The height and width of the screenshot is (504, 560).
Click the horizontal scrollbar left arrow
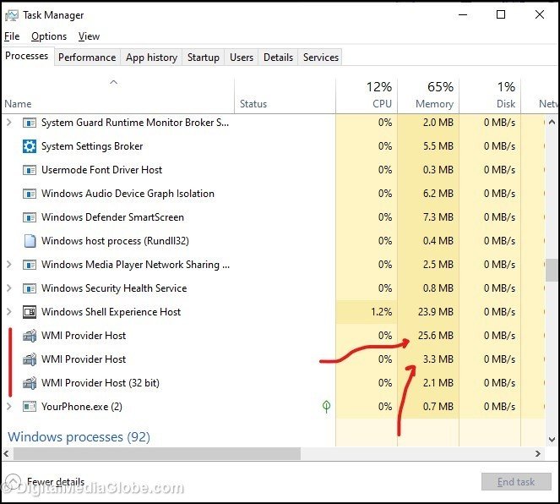pos(7,453)
